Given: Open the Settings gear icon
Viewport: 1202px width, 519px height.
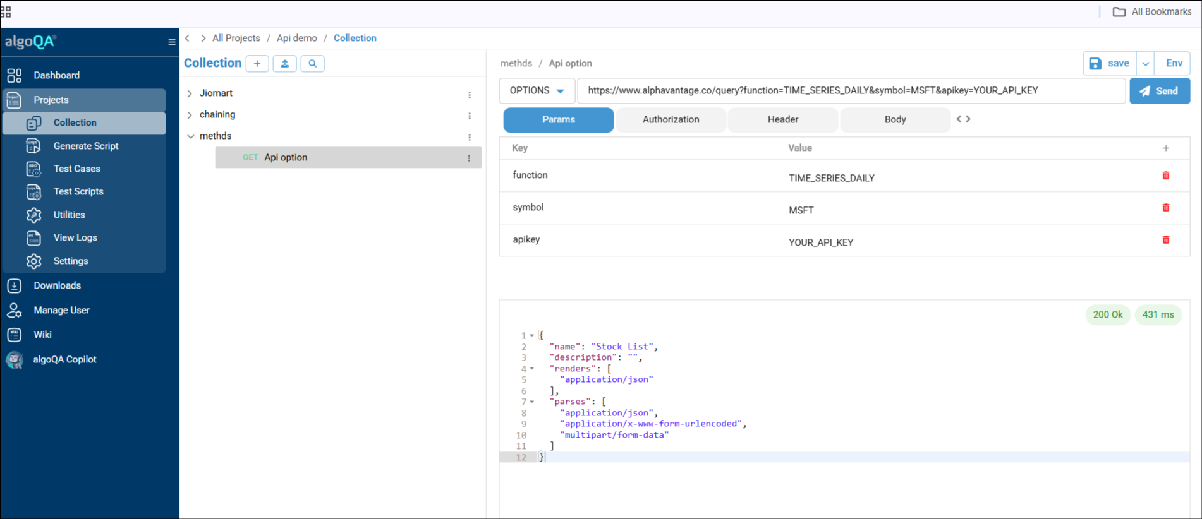Looking at the screenshot, I should (x=34, y=261).
